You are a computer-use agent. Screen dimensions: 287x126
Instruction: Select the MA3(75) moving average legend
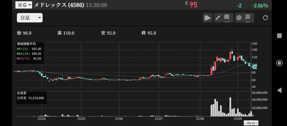click(29, 58)
